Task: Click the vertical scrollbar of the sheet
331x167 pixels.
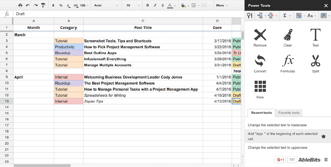Action: (243, 36)
